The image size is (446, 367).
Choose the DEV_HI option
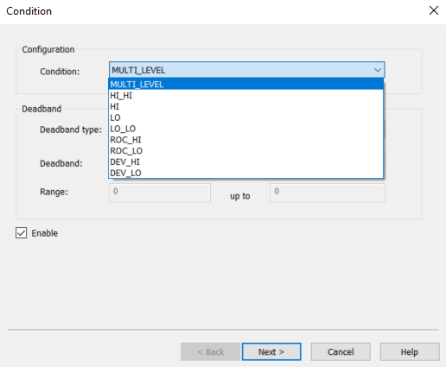tap(245, 161)
